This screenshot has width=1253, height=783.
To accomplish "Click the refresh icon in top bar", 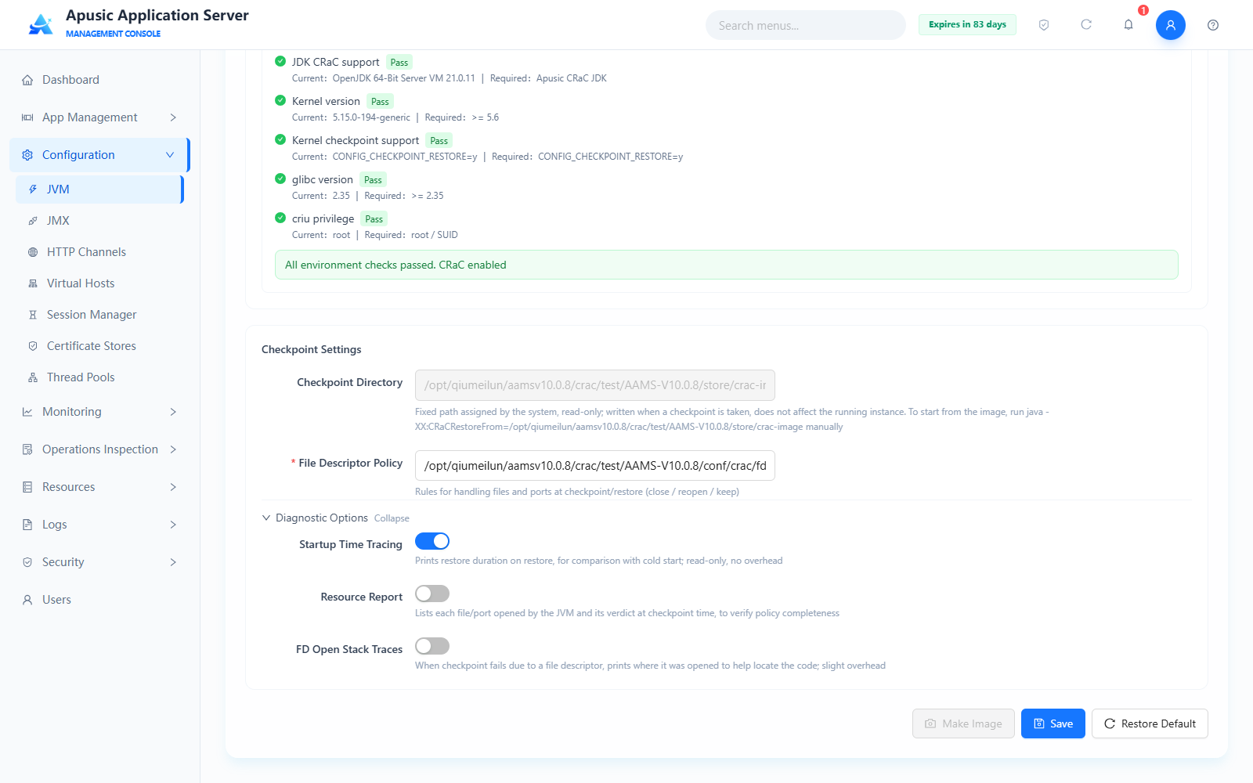I will pos(1086,25).
